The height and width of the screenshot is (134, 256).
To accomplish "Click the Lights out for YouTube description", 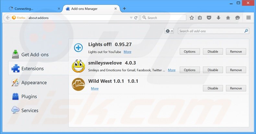I will 104,52.
